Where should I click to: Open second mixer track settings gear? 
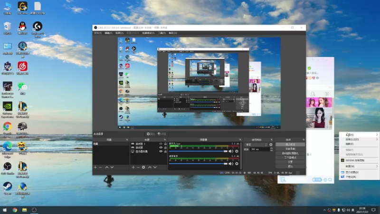point(237,164)
